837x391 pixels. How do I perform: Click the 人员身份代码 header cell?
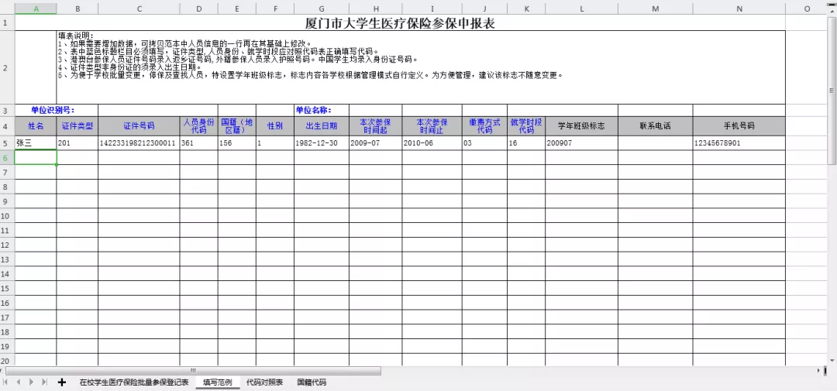click(198, 126)
